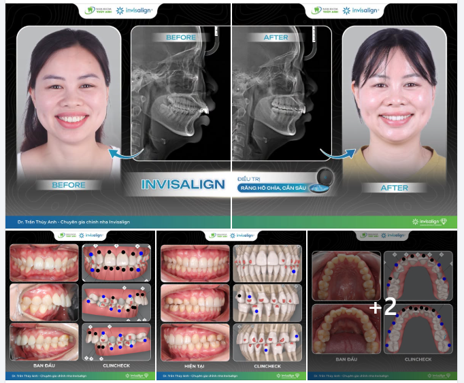The image size is (464, 383).
Task: Open the top-left before treatment photo
Action: (x=118, y=116)
